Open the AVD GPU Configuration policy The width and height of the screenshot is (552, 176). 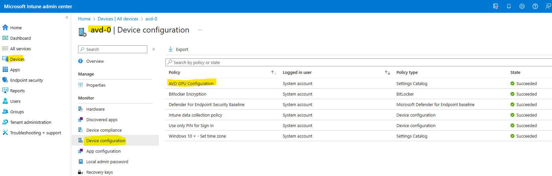point(191,84)
